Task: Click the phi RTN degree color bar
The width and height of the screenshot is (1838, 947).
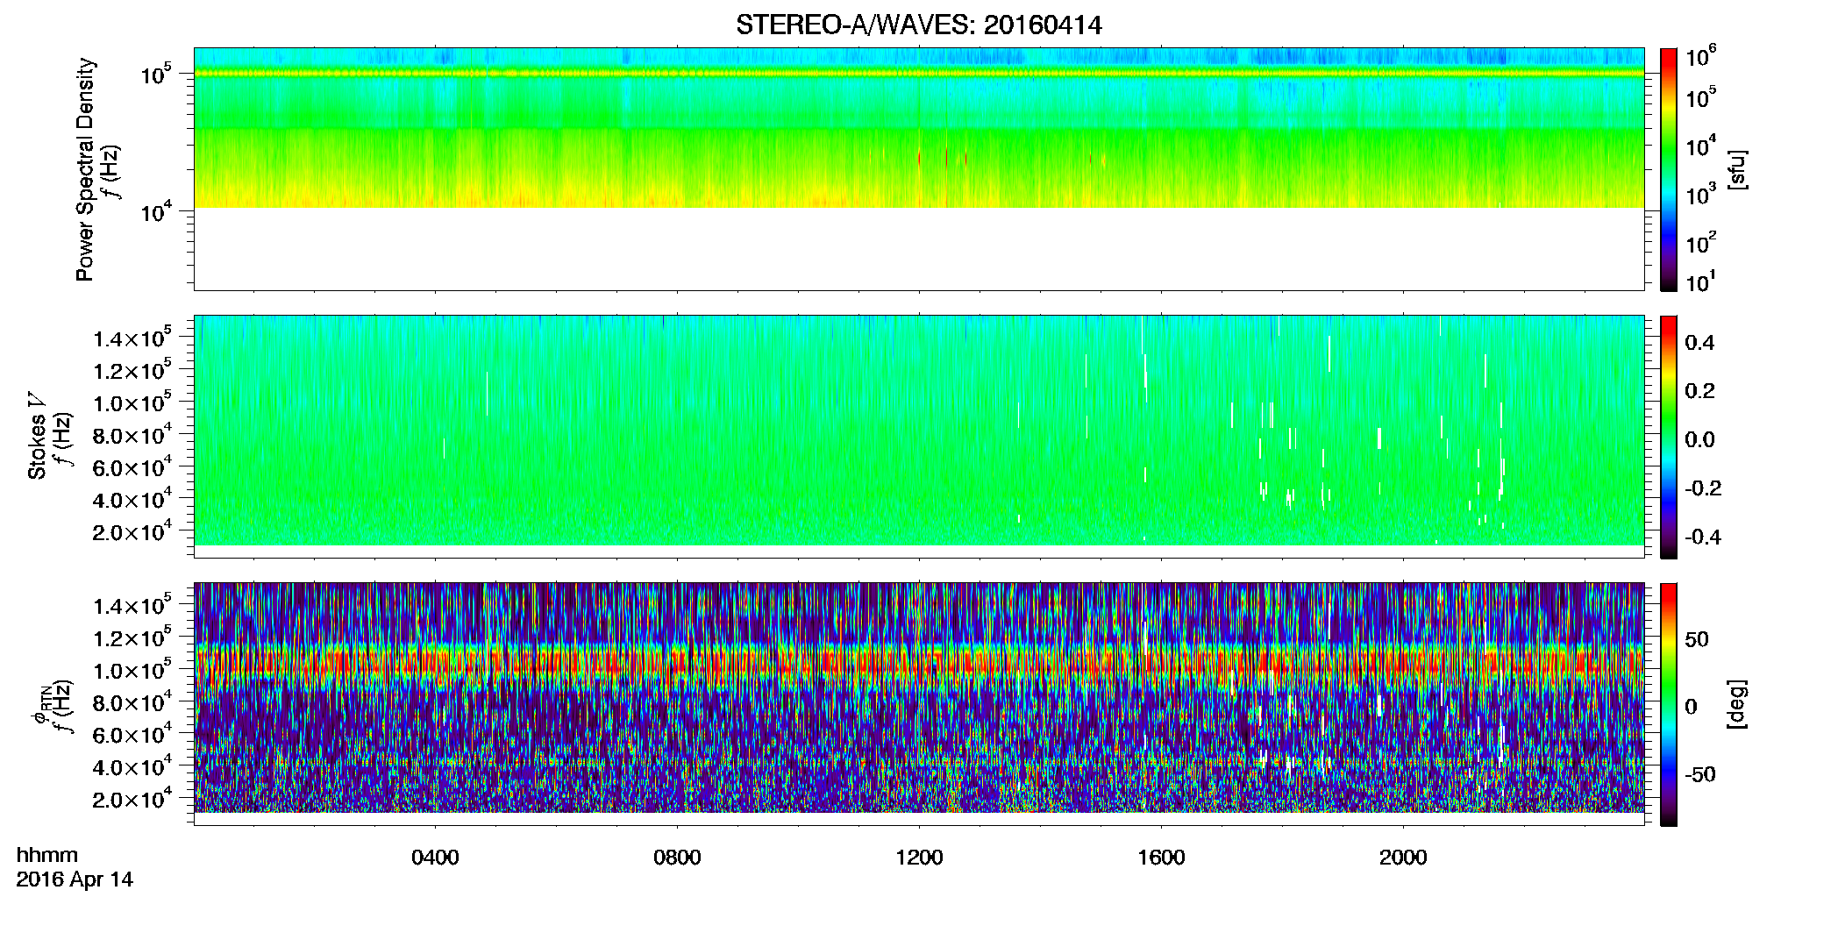Action: point(1669,704)
